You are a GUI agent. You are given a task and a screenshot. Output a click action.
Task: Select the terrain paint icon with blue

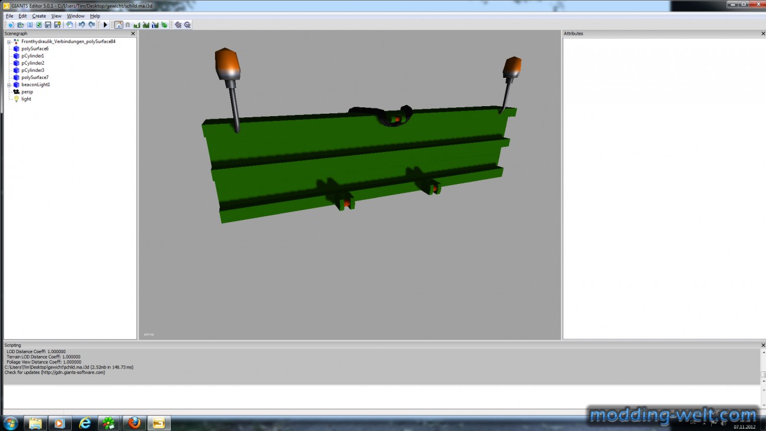[x=155, y=25]
